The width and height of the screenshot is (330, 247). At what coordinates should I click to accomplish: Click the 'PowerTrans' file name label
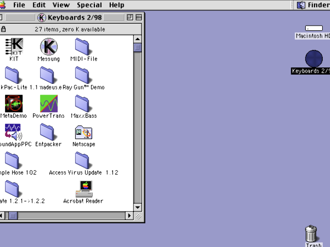48,116
